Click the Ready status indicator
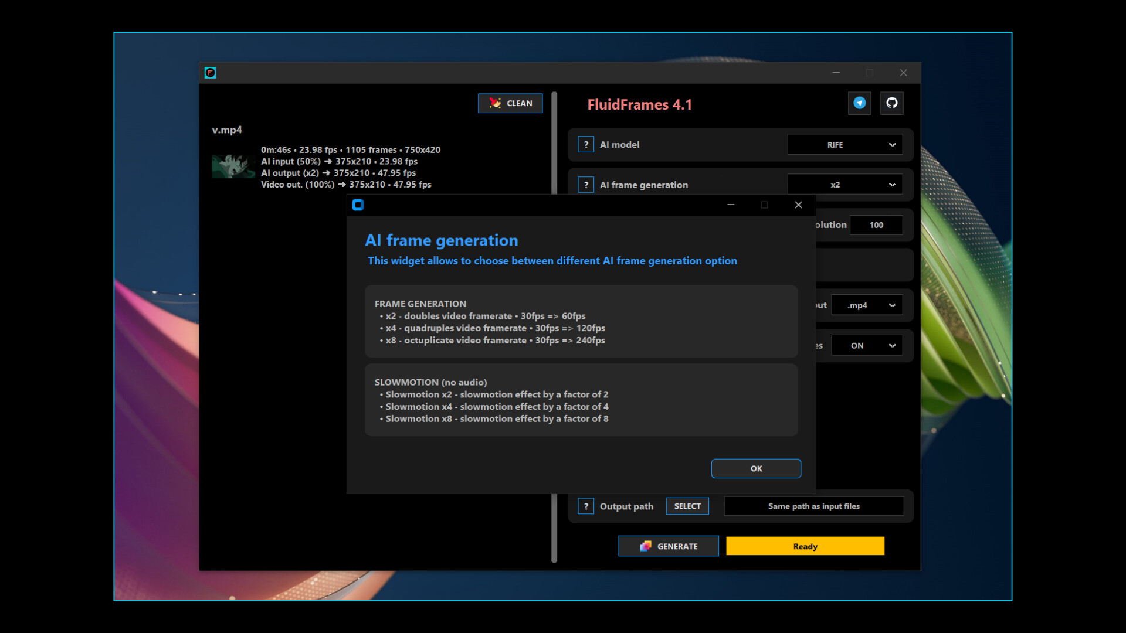This screenshot has width=1126, height=633. pos(805,546)
